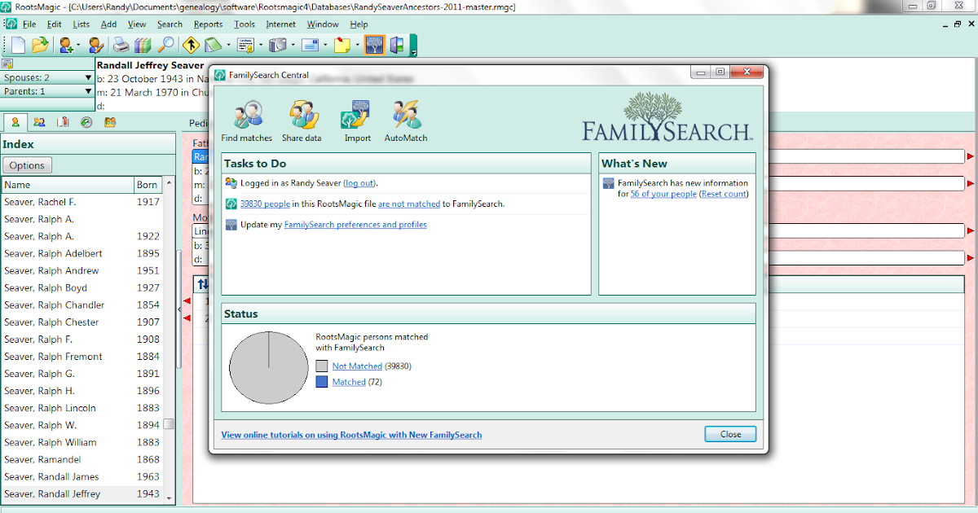Viewport: 978px width, 513px height.
Task: Click Share data in FamilySearch Central
Action: [302, 121]
